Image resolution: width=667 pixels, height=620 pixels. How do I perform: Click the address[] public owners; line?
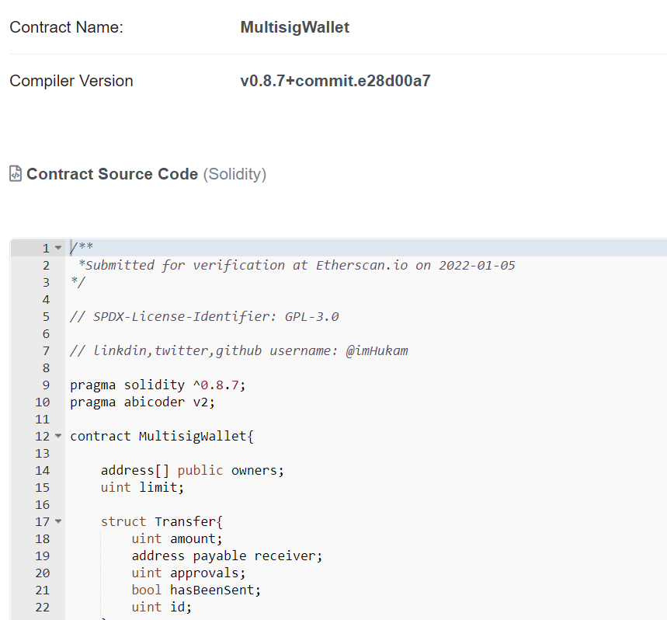193,470
